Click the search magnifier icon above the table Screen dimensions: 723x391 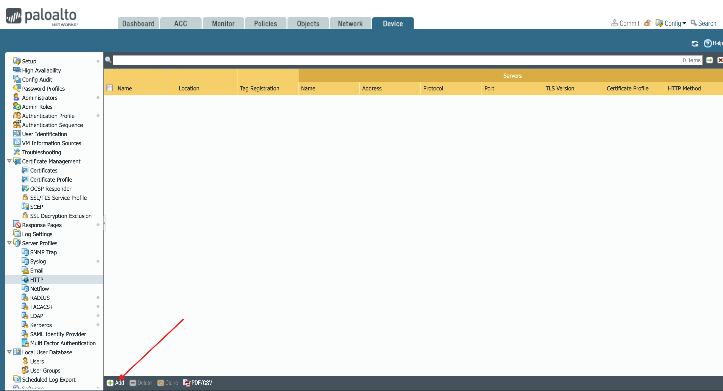click(108, 60)
